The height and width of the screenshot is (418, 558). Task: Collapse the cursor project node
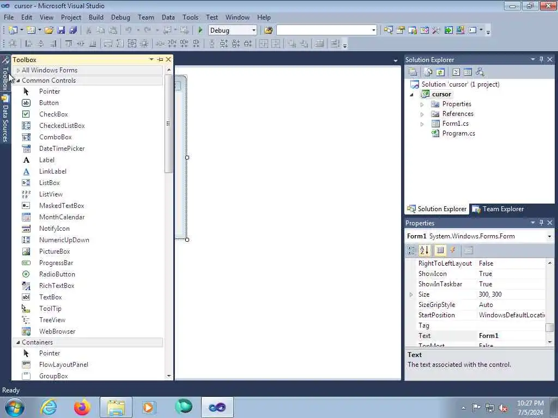[x=412, y=95]
